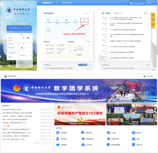Click the search magnifier in the sidebar

pyautogui.click(x=28, y=28)
